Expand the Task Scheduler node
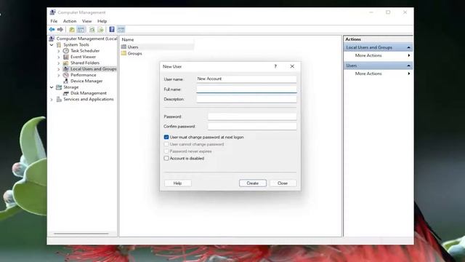 coord(59,51)
